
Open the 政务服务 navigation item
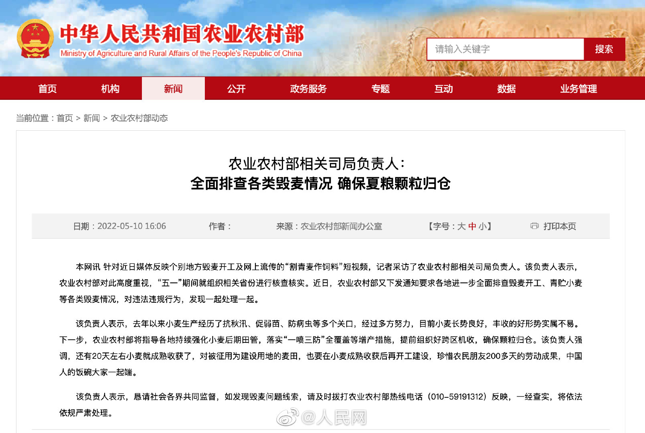point(308,89)
